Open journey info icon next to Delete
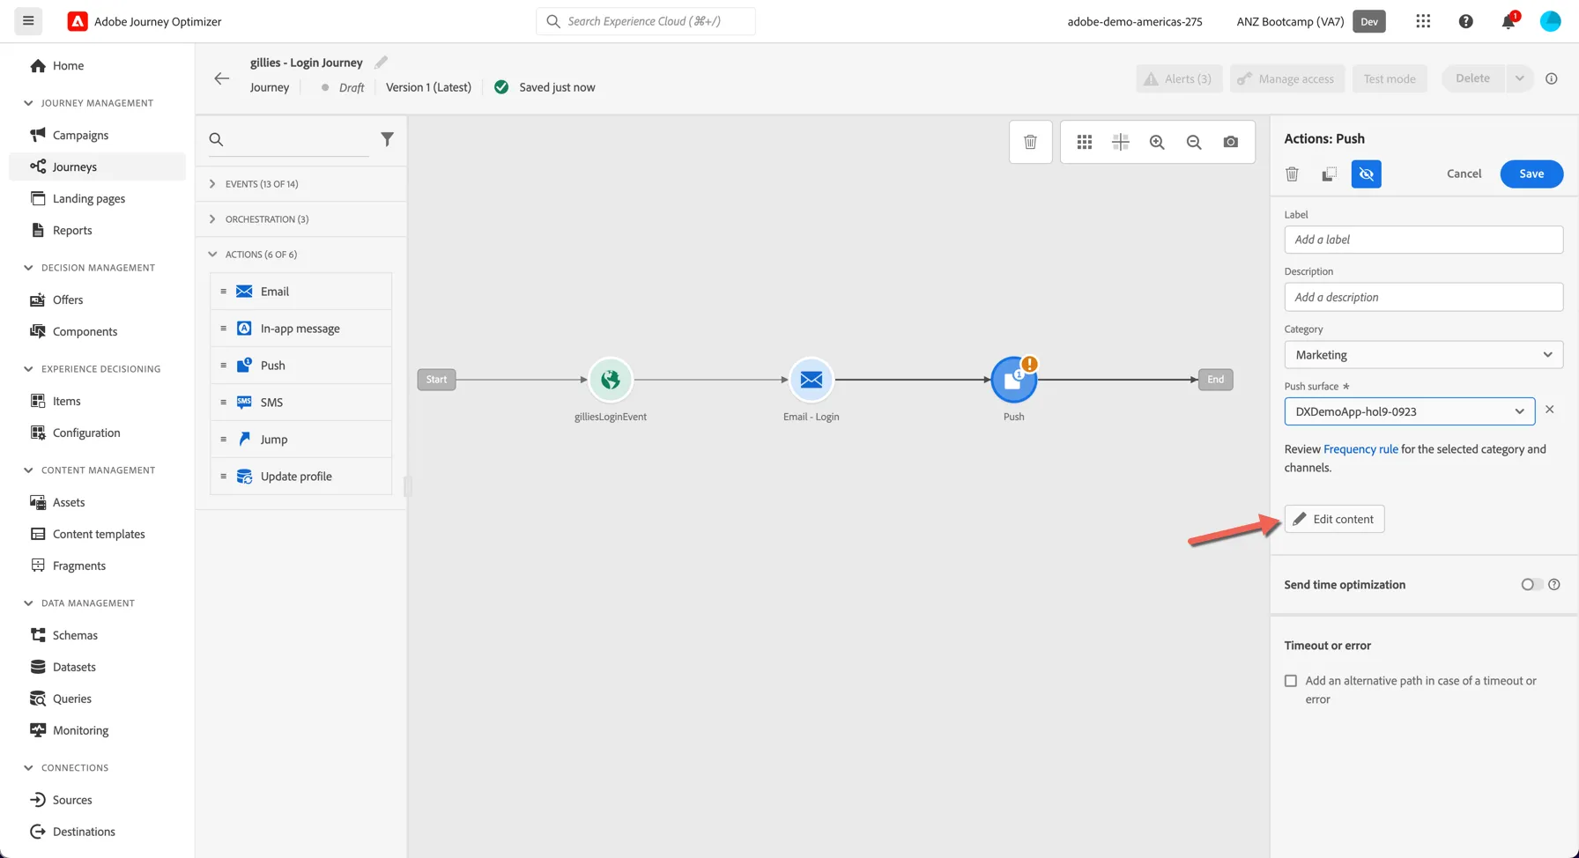The image size is (1579, 858). click(1552, 78)
